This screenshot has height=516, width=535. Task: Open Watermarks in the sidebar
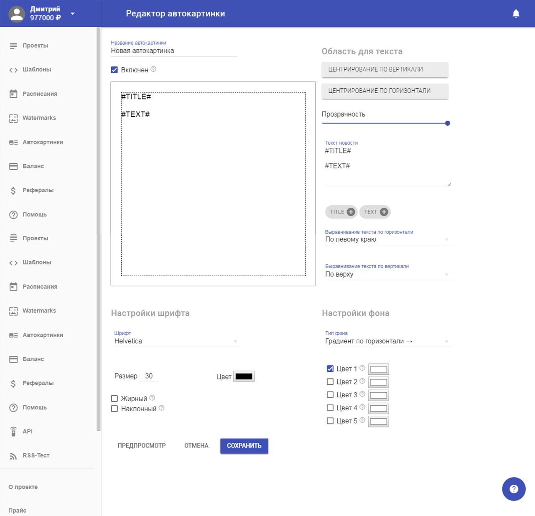tap(39, 118)
